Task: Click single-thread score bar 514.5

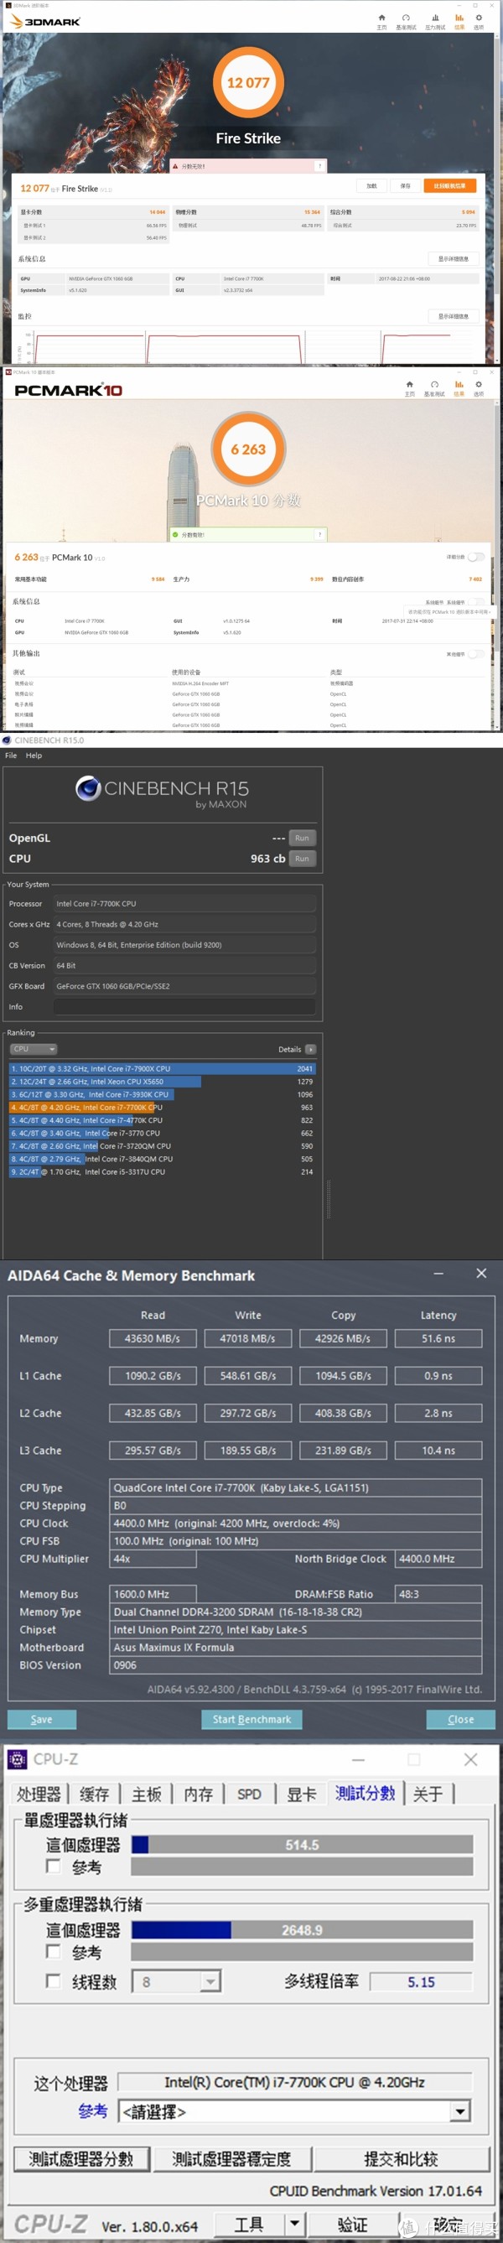Action: click(x=302, y=1844)
